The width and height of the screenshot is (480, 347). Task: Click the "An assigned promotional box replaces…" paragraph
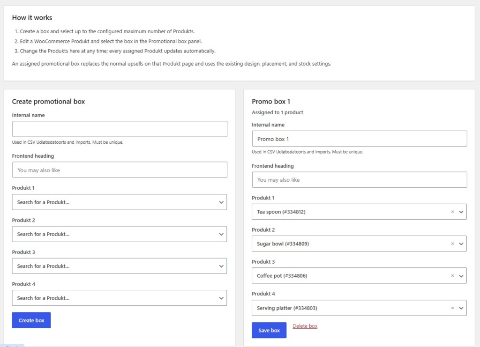pyautogui.click(x=172, y=64)
